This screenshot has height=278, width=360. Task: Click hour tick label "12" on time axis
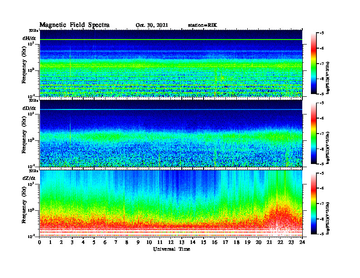pos(171,243)
